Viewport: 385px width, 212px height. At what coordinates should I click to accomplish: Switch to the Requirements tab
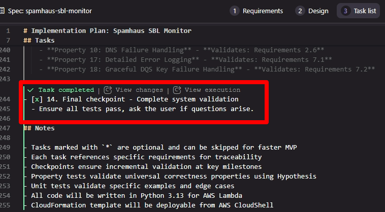click(x=263, y=11)
